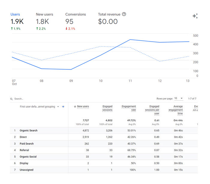Click the New users sort arrow
The image size is (210, 184).
point(75,106)
